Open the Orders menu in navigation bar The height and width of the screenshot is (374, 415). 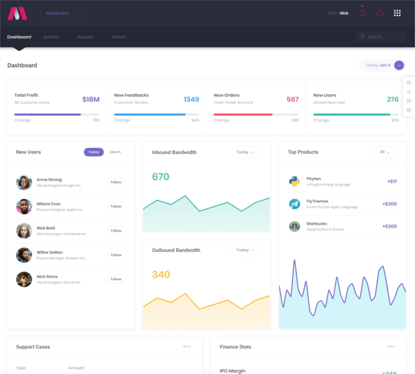[119, 37]
